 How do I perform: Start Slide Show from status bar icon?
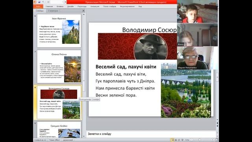click(x=182, y=140)
